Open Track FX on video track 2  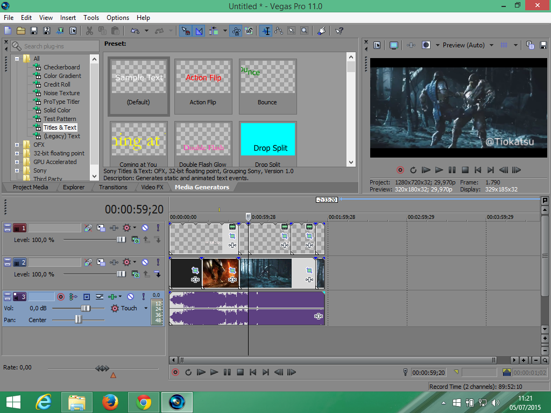[114, 262]
